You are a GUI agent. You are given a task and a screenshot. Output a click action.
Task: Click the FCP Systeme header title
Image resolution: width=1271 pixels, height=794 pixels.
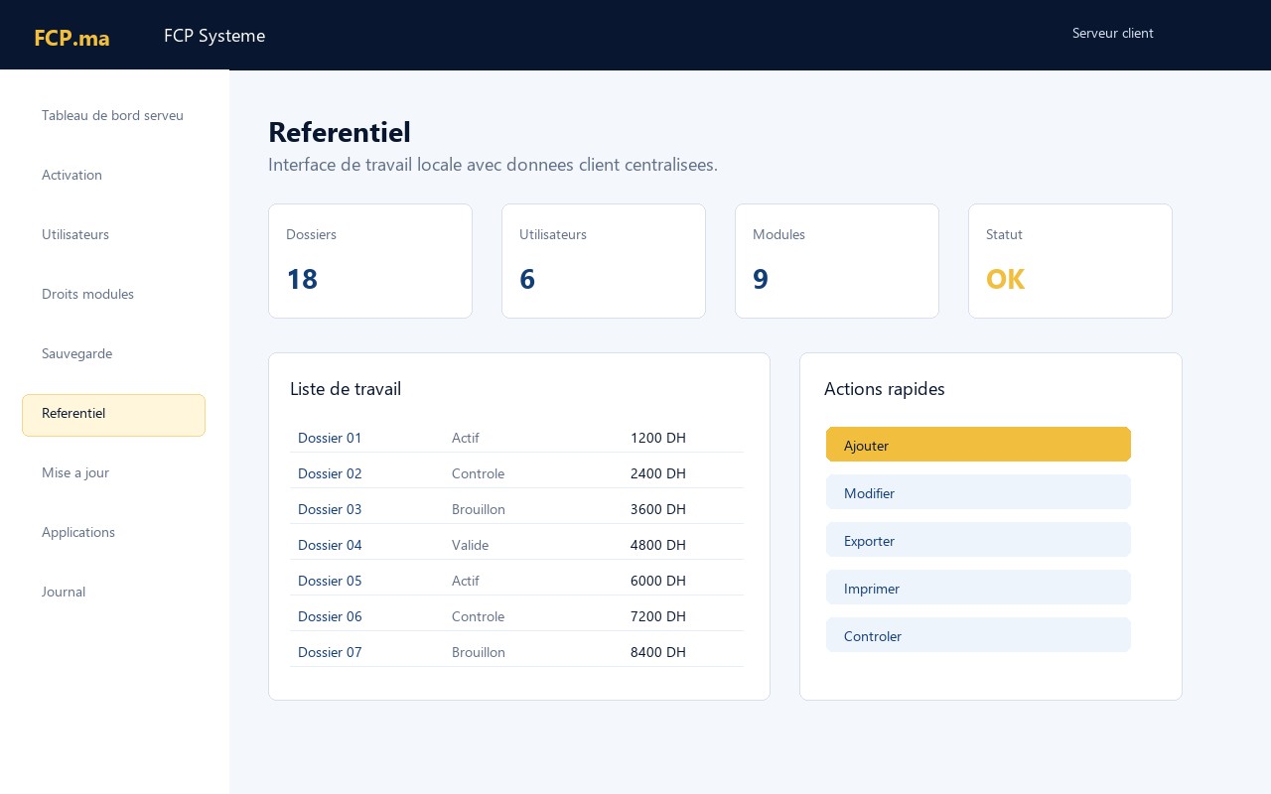tap(214, 36)
